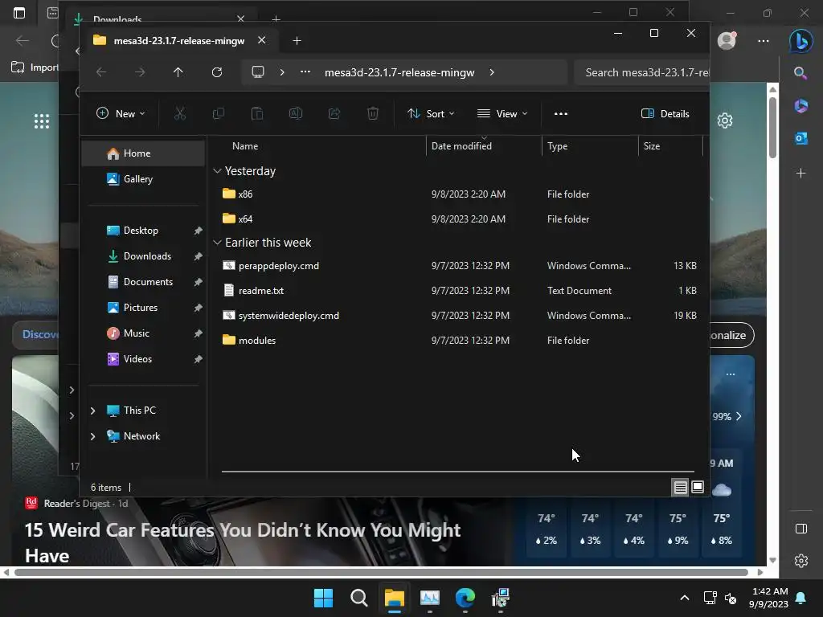Open Microsoft Edge from the taskbar

click(465, 598)
